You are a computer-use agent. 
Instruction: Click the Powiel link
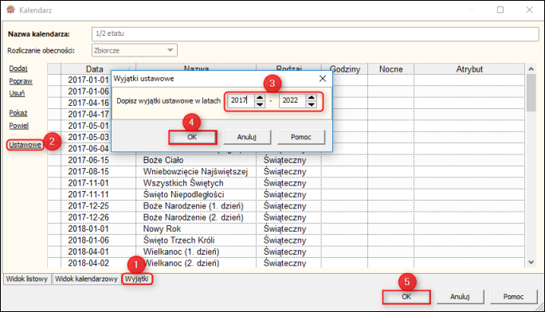pyautogui.click(x=19, y=126)
